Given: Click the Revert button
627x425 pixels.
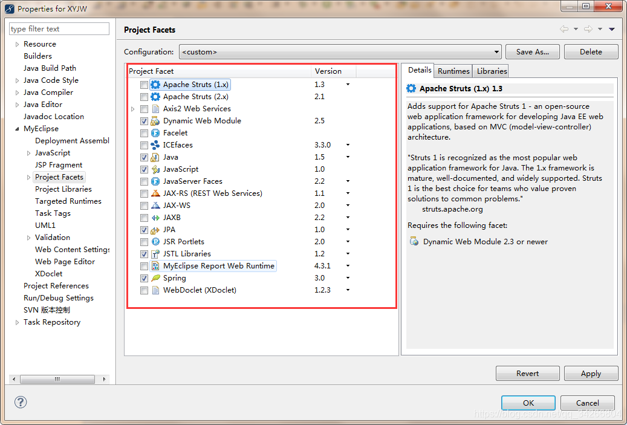Looking at the screenshot, I should [x=527, y=373].
